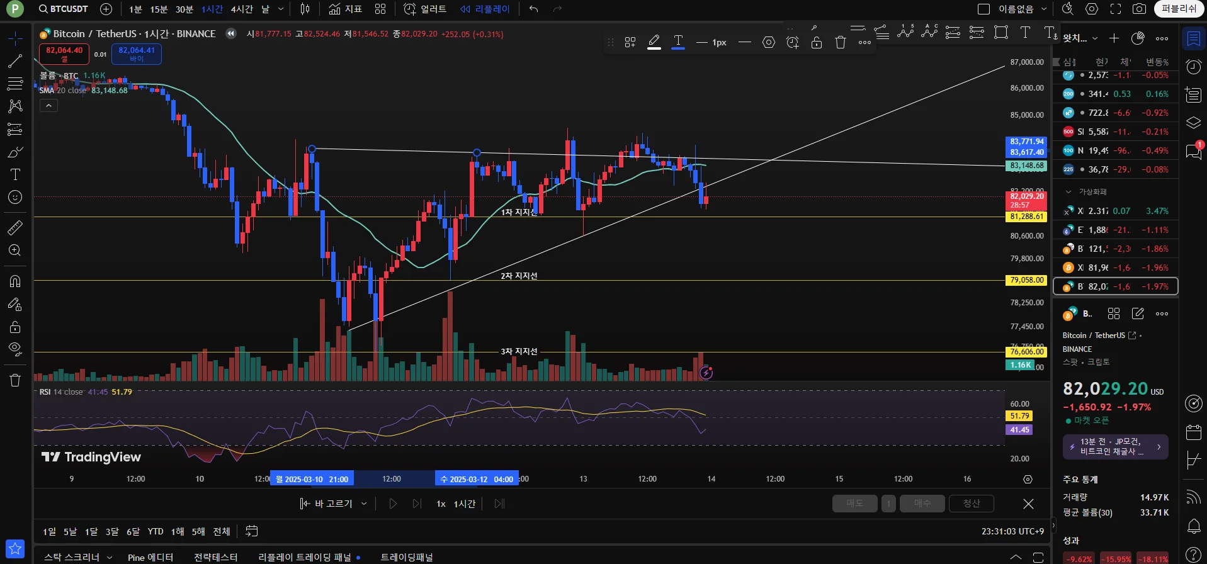1207x564 pixels.
Task: Select the text tool in left toolbar
Action: coord(15,174)
